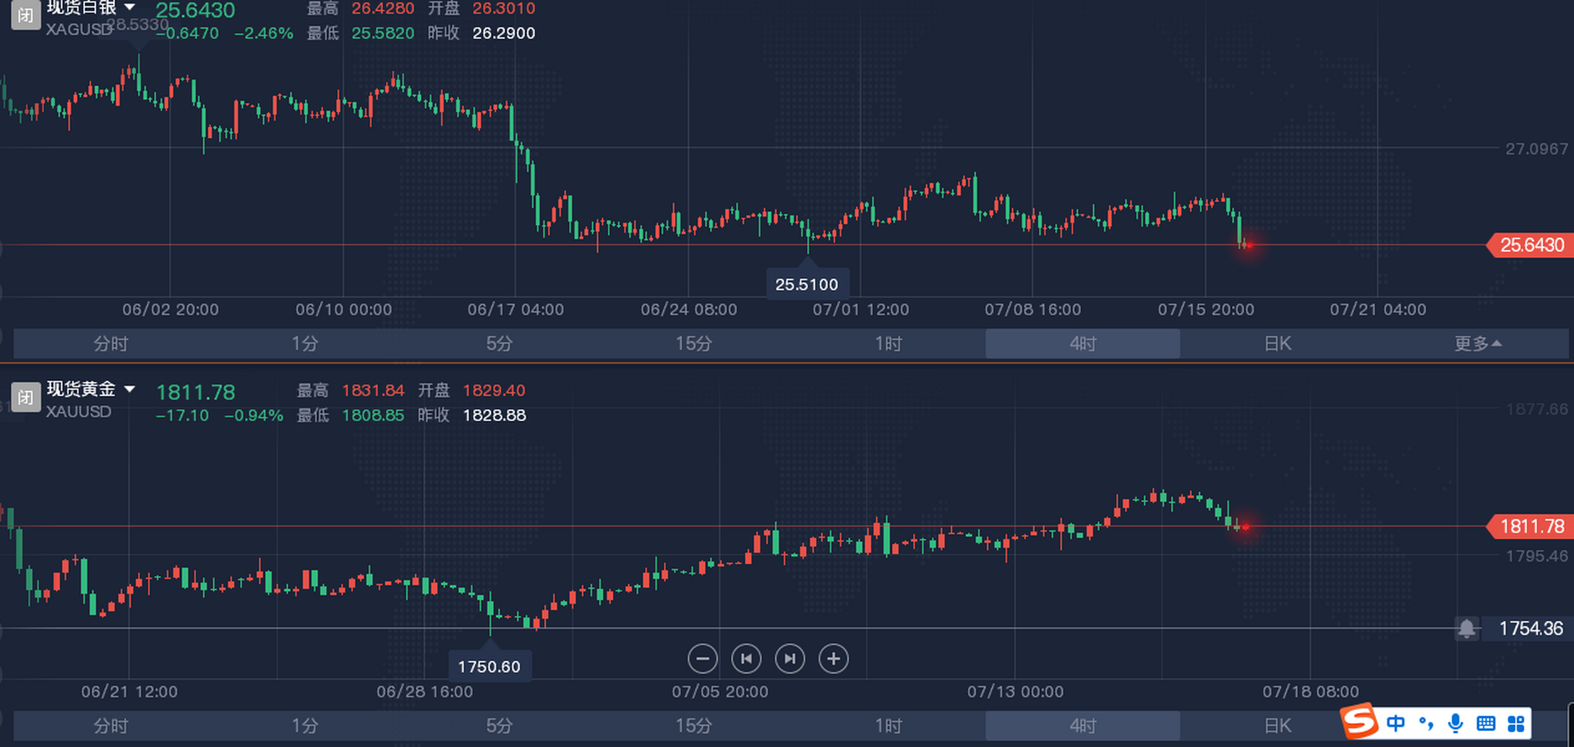
Task: Open the Sogou input method S logo
Action: tap(1360, 721)
